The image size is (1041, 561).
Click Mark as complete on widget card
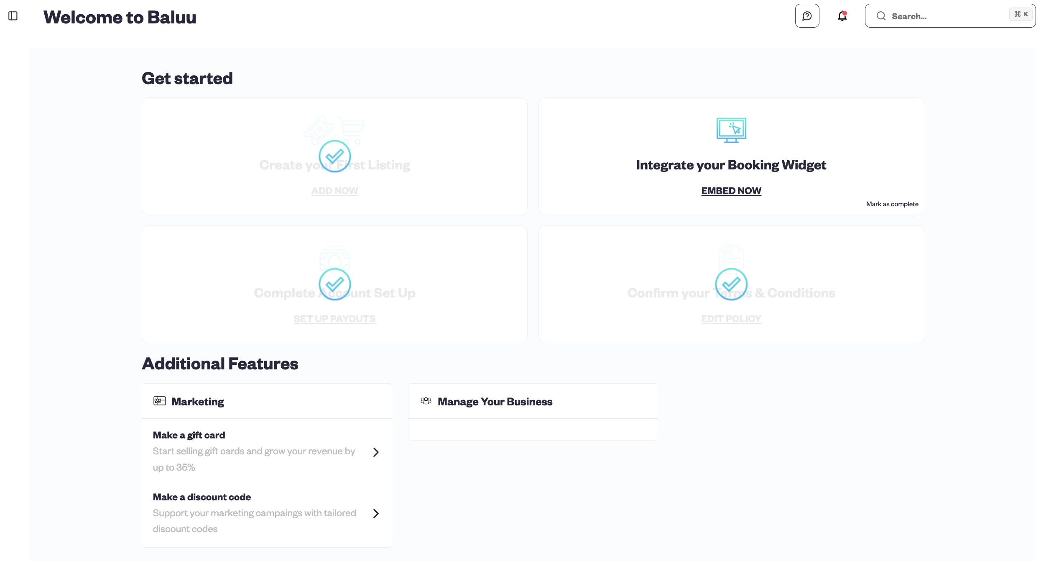892,204
